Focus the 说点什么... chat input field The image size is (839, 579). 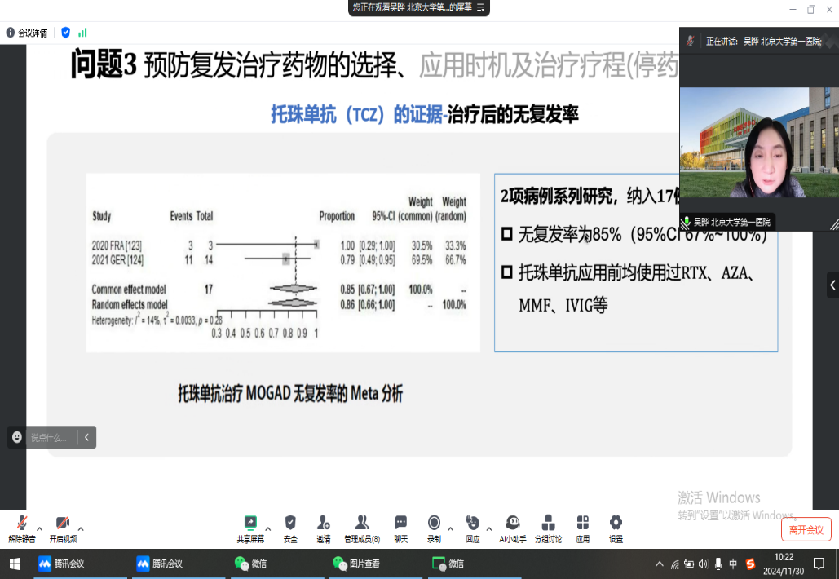click(51, 437)
